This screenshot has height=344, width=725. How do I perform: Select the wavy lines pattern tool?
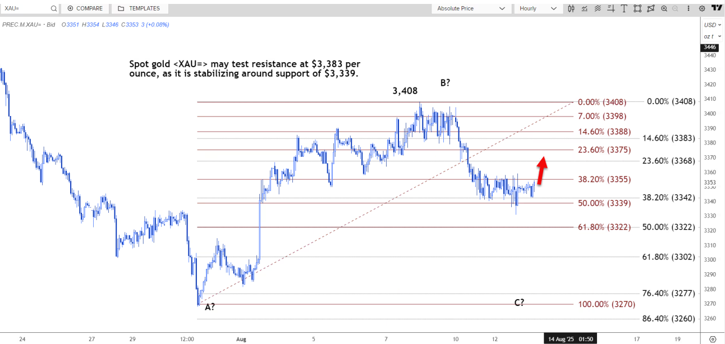pos(598,8)
